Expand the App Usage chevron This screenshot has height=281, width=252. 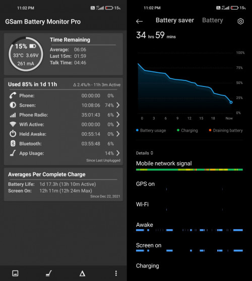click(x=118, y=153)
